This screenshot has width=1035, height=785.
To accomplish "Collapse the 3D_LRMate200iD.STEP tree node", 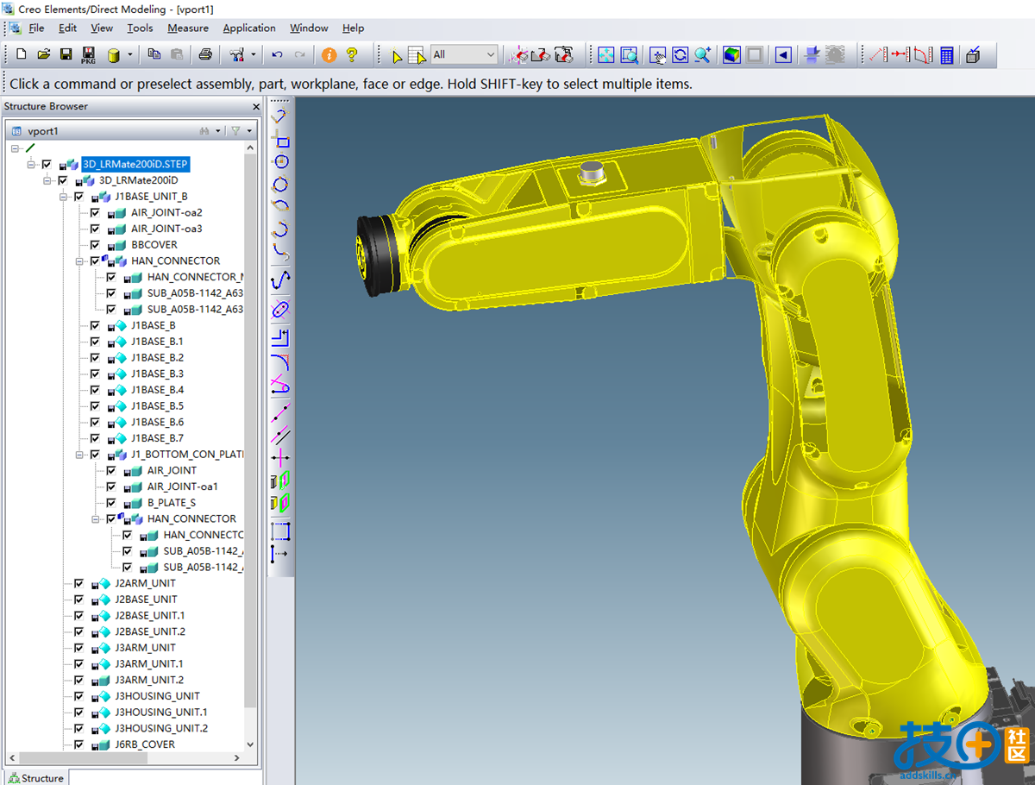I will click(32, 164).
